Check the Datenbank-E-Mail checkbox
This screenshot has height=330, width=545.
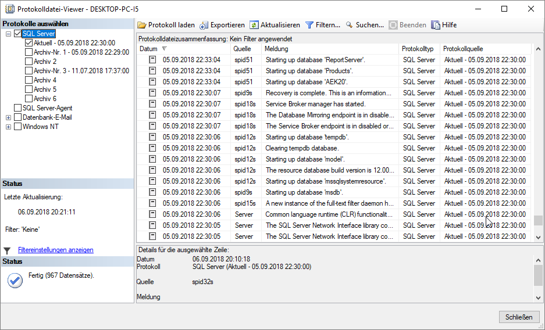[17, 117]
